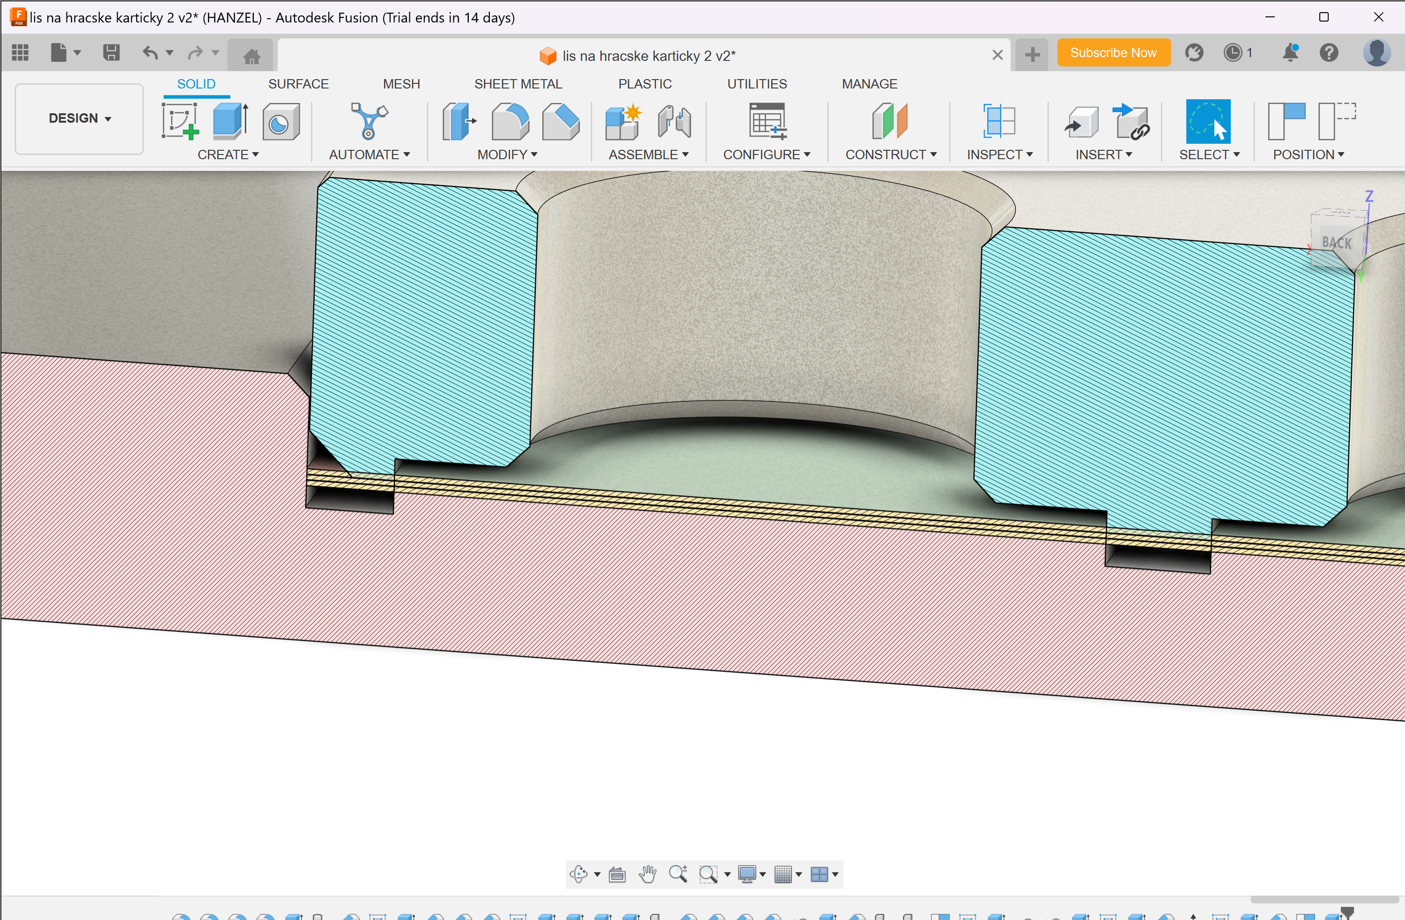
Task: Click the Save icon
Action: 111,53
